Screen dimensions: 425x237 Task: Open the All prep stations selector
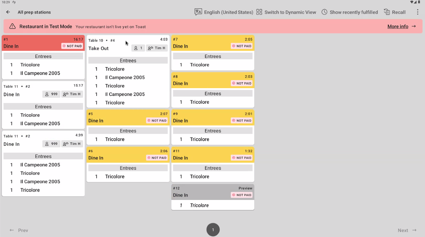pyautogui.click(x=34, y=12)
